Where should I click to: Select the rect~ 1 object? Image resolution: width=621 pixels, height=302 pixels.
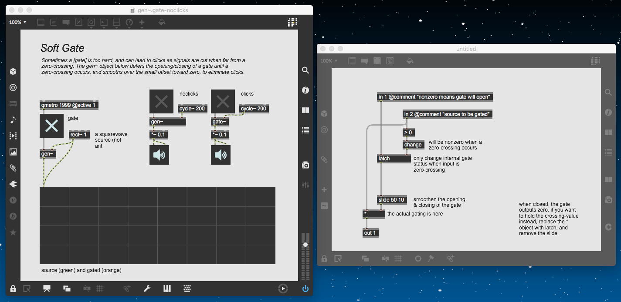79,135
